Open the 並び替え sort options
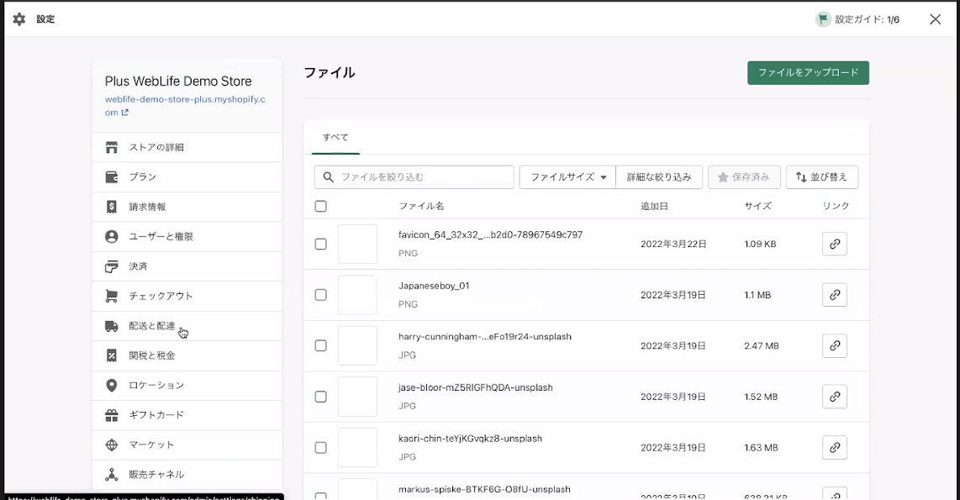The image size is (960, 500). [822, 176]
